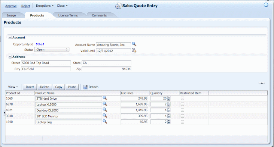Click the Street input field
The height and width of the screenshot is (147, 274).
46,63
